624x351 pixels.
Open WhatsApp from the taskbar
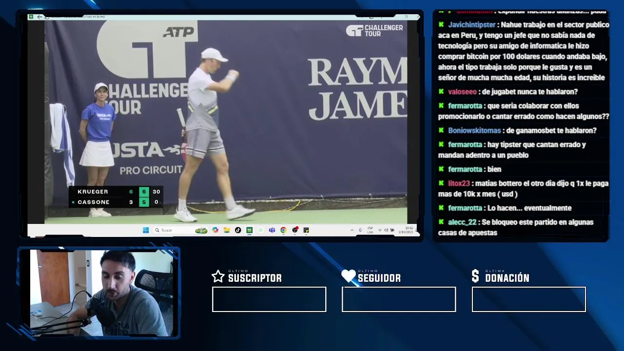(260, 230)
